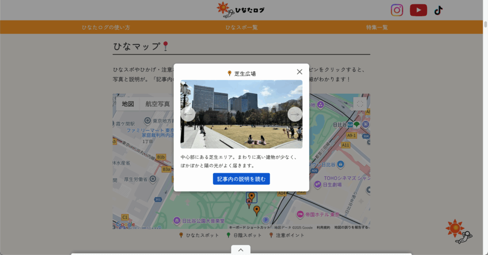The image size is (488, 255).
Task: Click the floating sun mascot icon
Action: [x=459, y=232]
